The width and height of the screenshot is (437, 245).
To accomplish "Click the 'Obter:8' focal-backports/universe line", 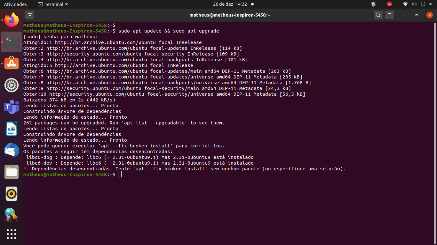I will click(x=167, y=83).
